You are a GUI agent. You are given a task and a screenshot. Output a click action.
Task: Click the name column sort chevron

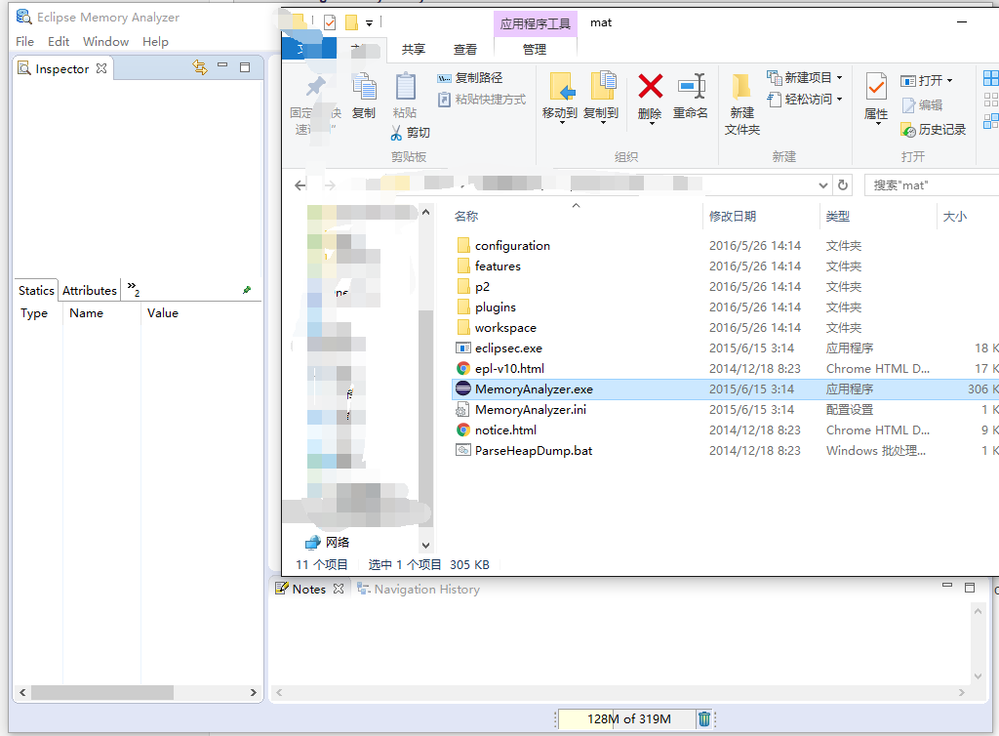(x=576, y=205)
